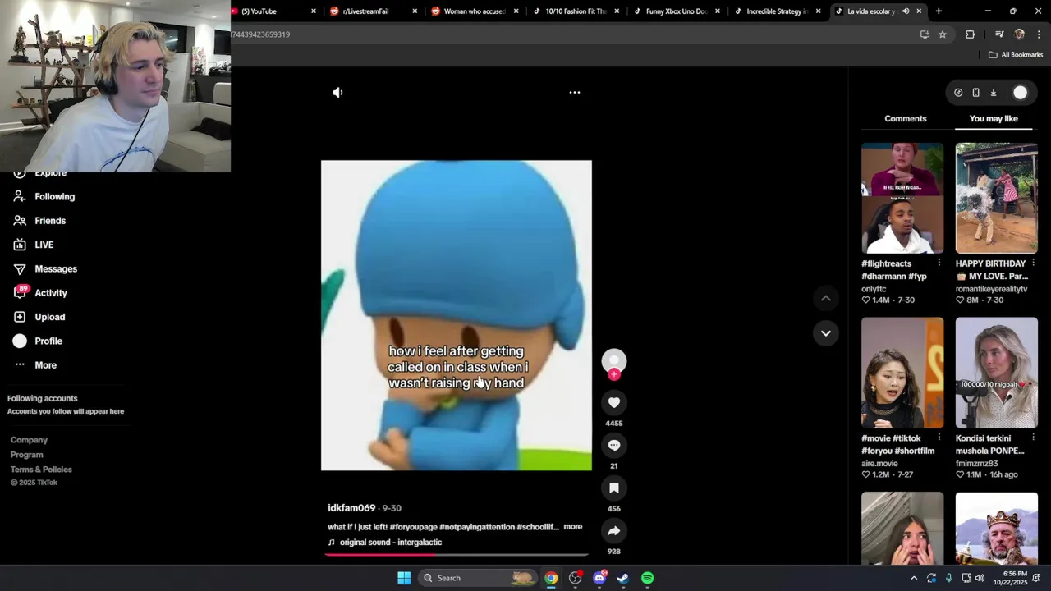Screen dimensions: 1051x591
Task: Open Steam from the taskbar
Action: point(623,578)
